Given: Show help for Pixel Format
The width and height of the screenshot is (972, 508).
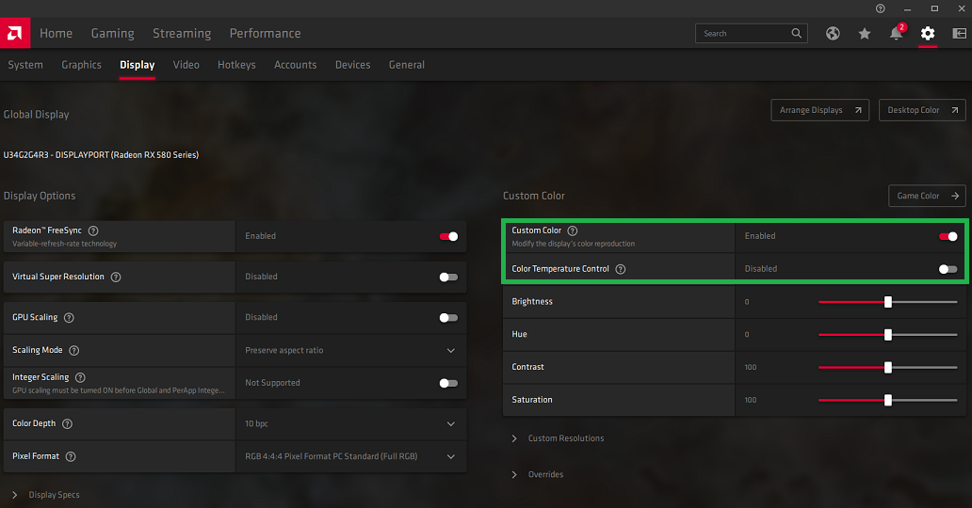Looking at the screenshot, I should (71, 456).
